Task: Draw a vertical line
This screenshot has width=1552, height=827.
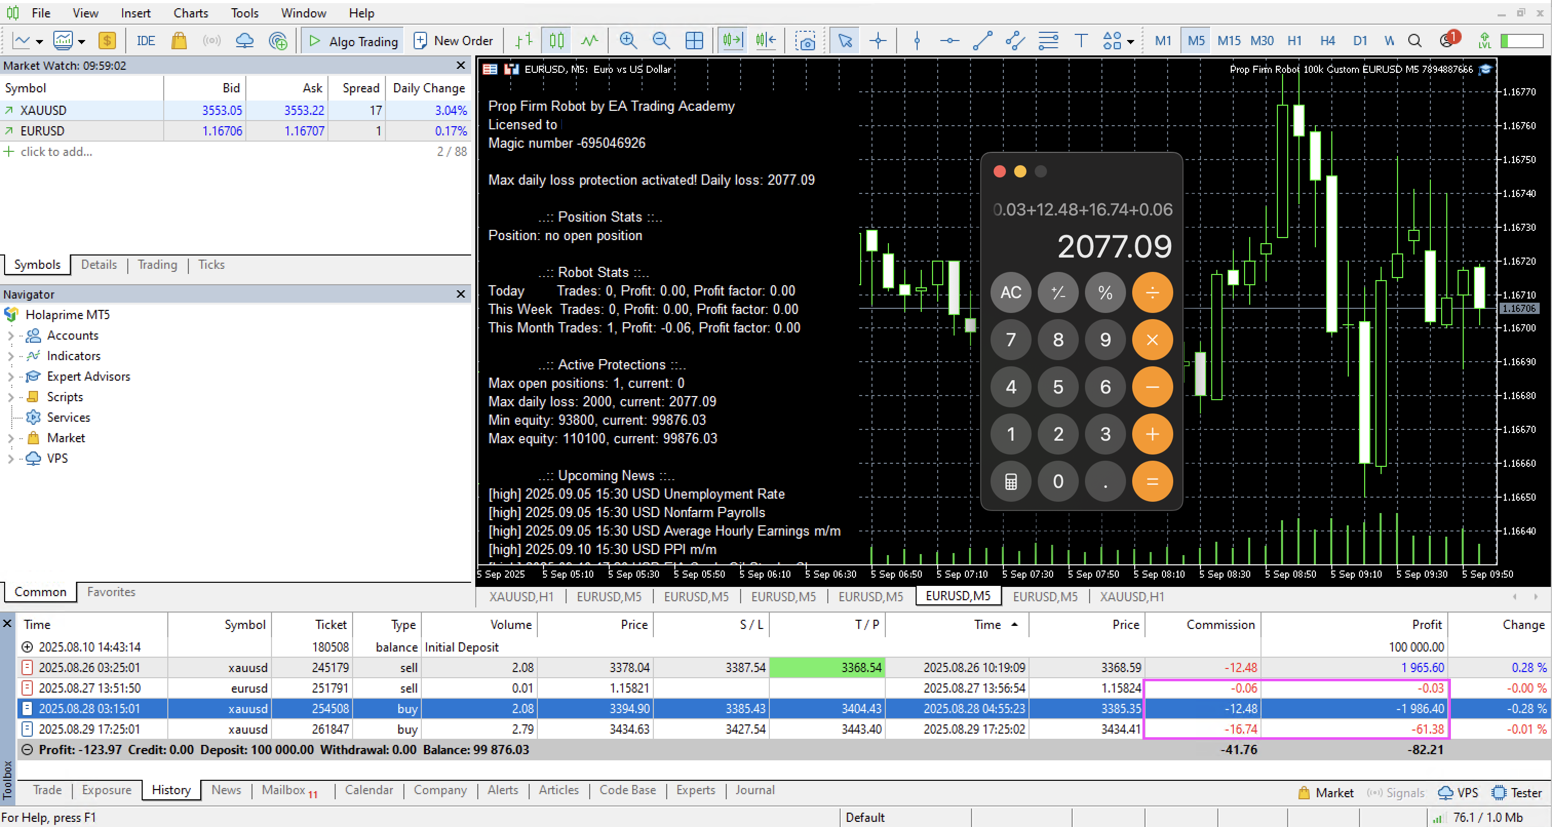Action: (x=917, y=41)
